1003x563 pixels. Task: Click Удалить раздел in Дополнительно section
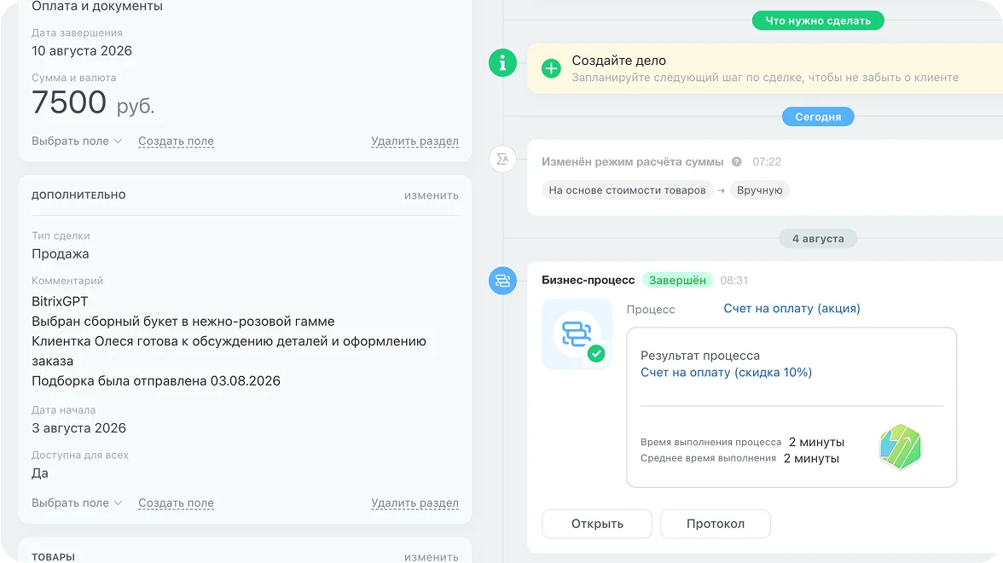(x=415, y=503)
